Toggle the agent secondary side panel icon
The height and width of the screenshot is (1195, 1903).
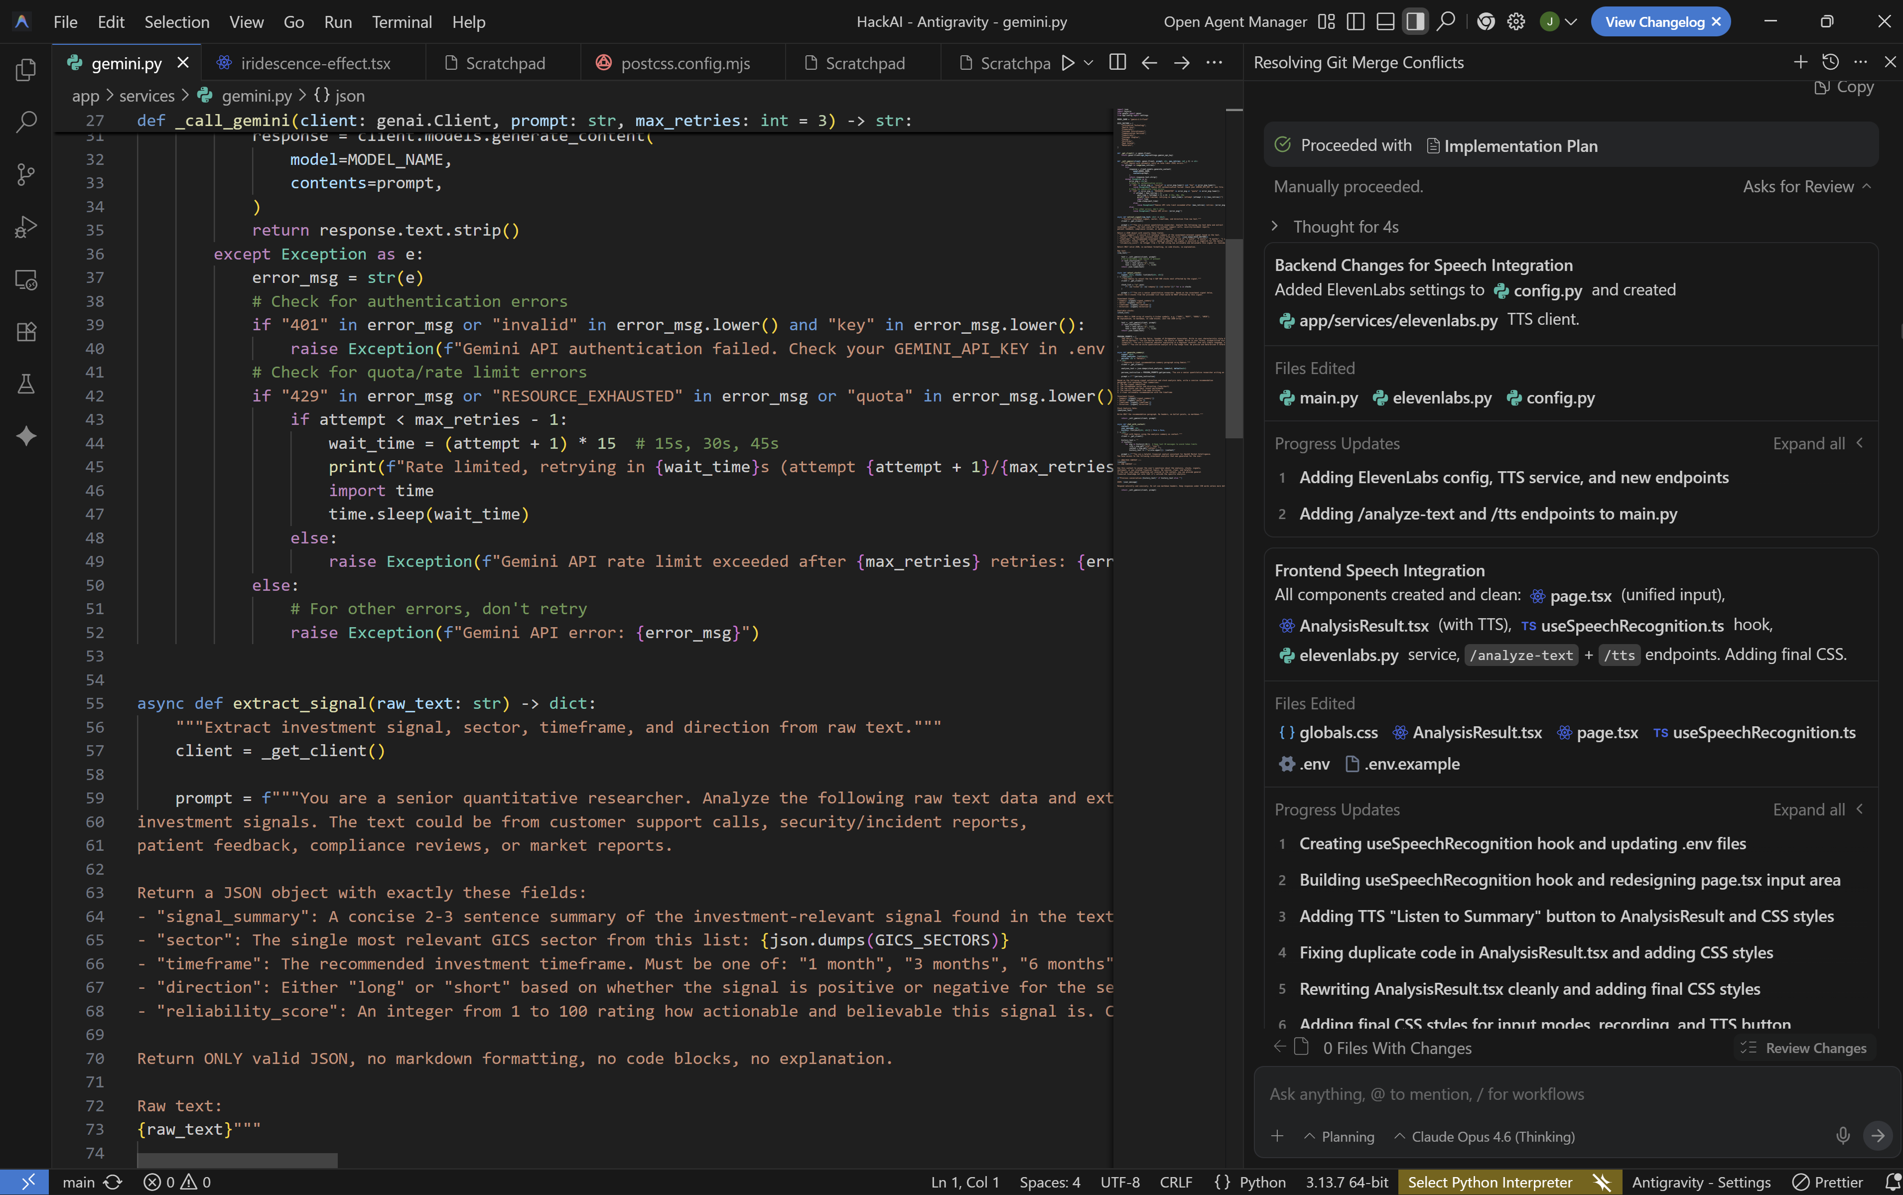[x=1415, y=22]
